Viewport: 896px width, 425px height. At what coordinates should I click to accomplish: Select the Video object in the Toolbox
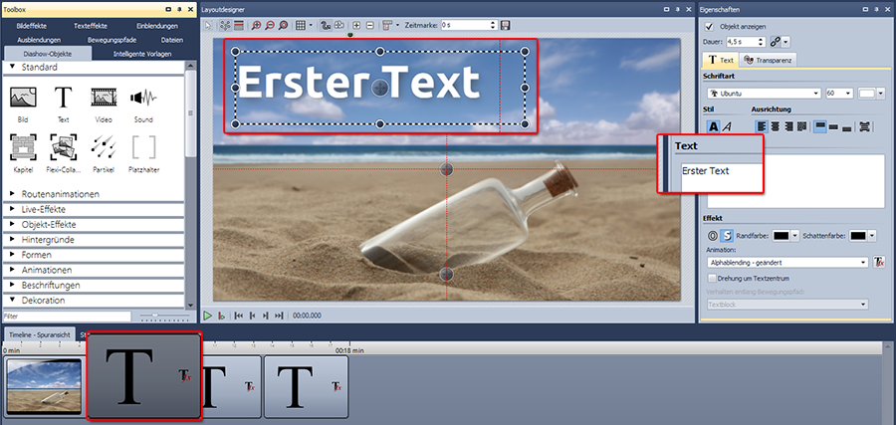104,98
